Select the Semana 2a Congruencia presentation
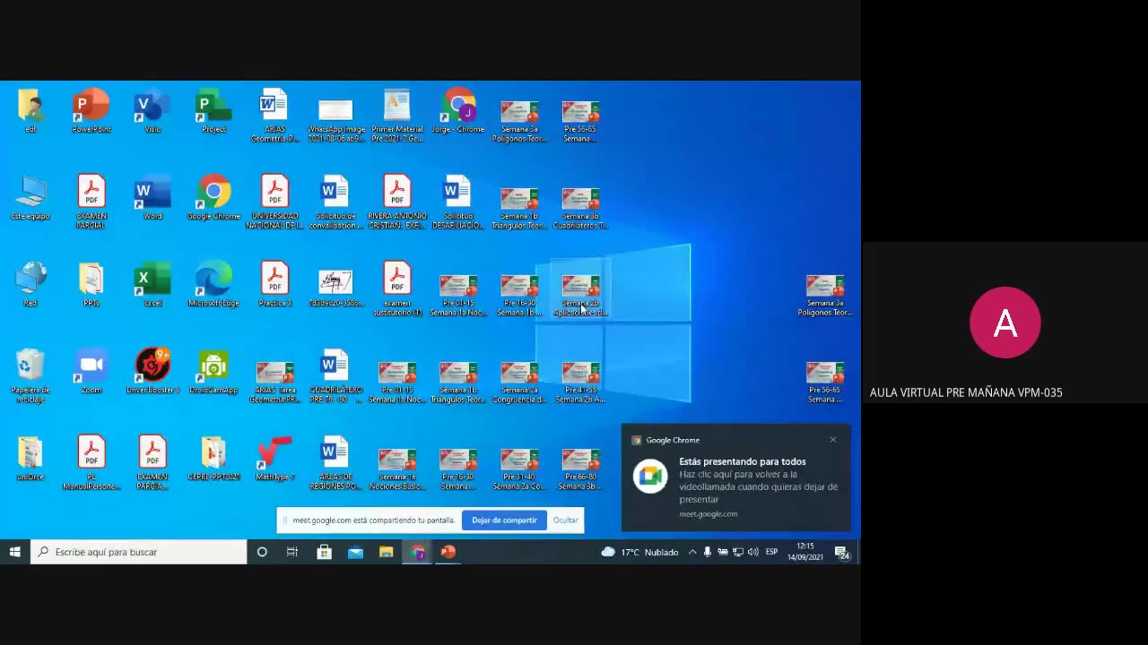1148x645 pixels. (x=519, y=382)
